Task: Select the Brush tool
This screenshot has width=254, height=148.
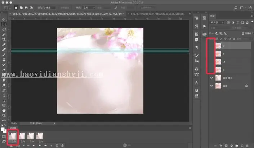Action: pos(4,55)
